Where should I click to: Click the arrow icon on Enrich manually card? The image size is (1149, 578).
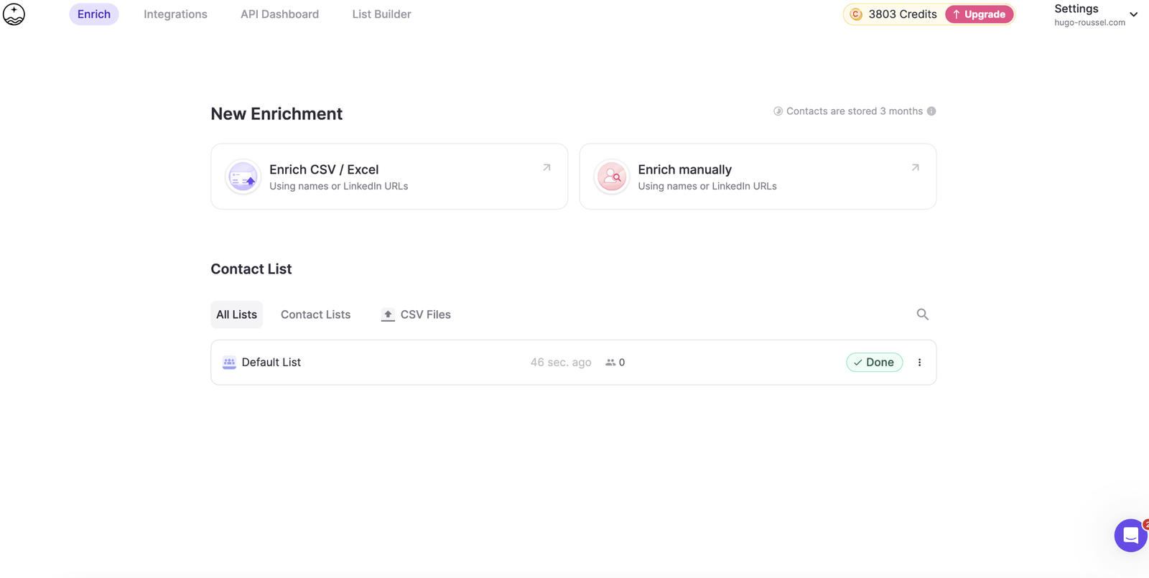coord(915,167)
